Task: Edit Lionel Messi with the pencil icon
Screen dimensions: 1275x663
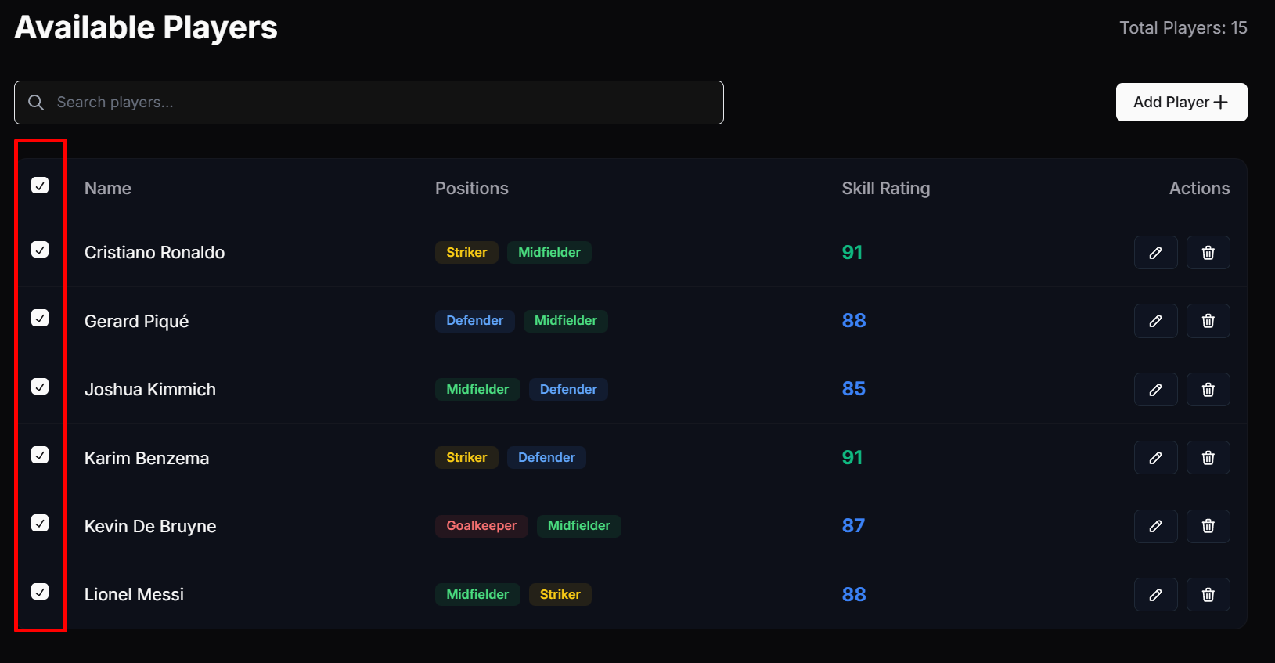Action: pyautogui.click(x=1155, y=595)
